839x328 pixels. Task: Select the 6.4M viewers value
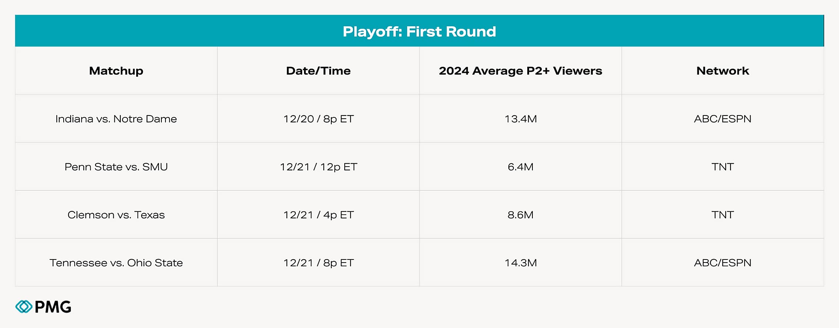point(520,167)
